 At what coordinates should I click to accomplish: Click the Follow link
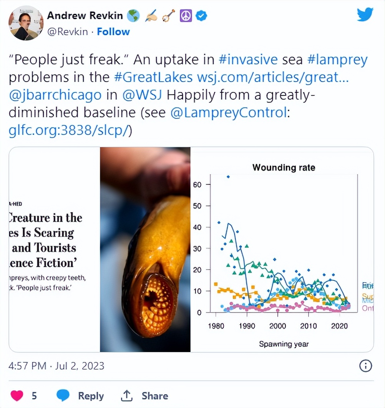113,31
